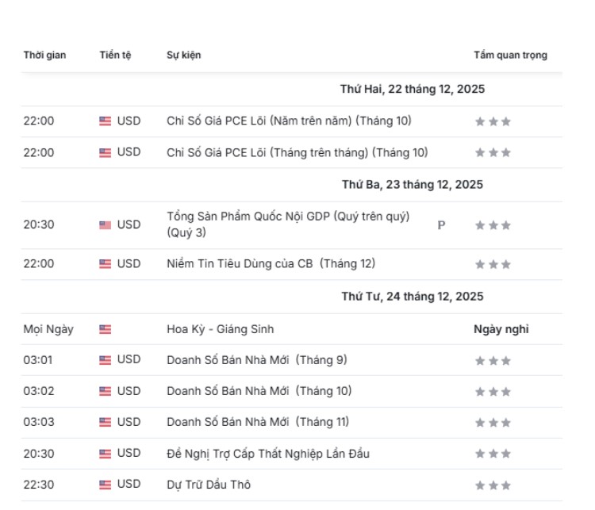This screenshot has width=595, height=510.
Task: Open the Hoa Kỳ - Giáng Sinh holiday entry
Action: [220, 329]
